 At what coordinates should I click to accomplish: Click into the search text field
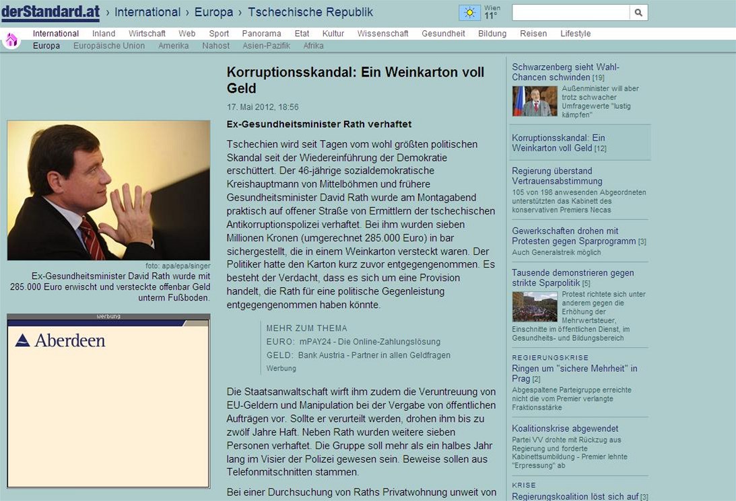pos(570,13)
